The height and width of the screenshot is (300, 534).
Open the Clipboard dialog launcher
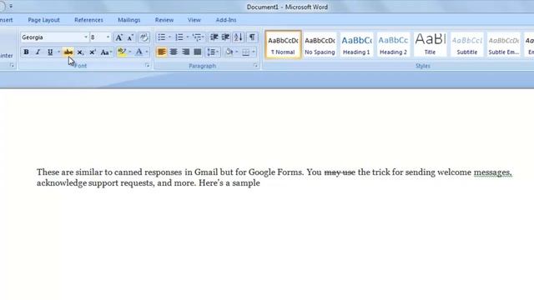coord(12,65)
